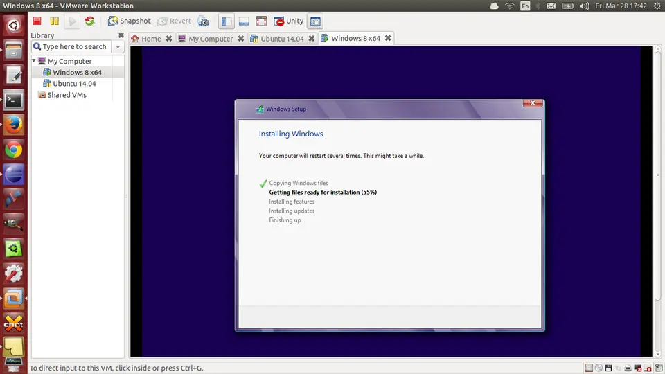
Task: Close the My Computer tab
Action: point(241,39)
